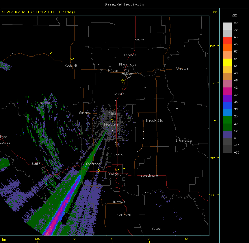Select the Stettler label
249x243 pixels.
pyautogui.click(x=183, y=68)
